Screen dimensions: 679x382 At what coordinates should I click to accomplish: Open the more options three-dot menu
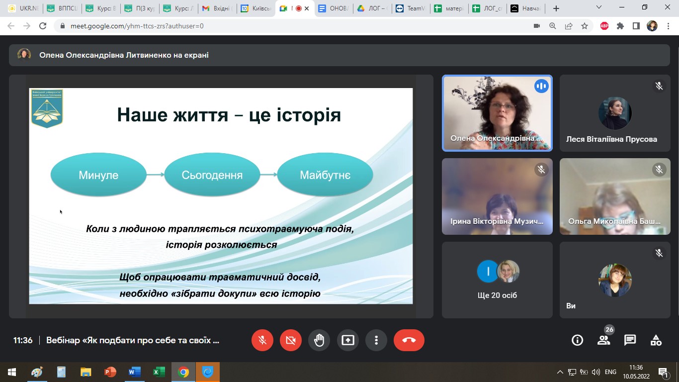376,340
